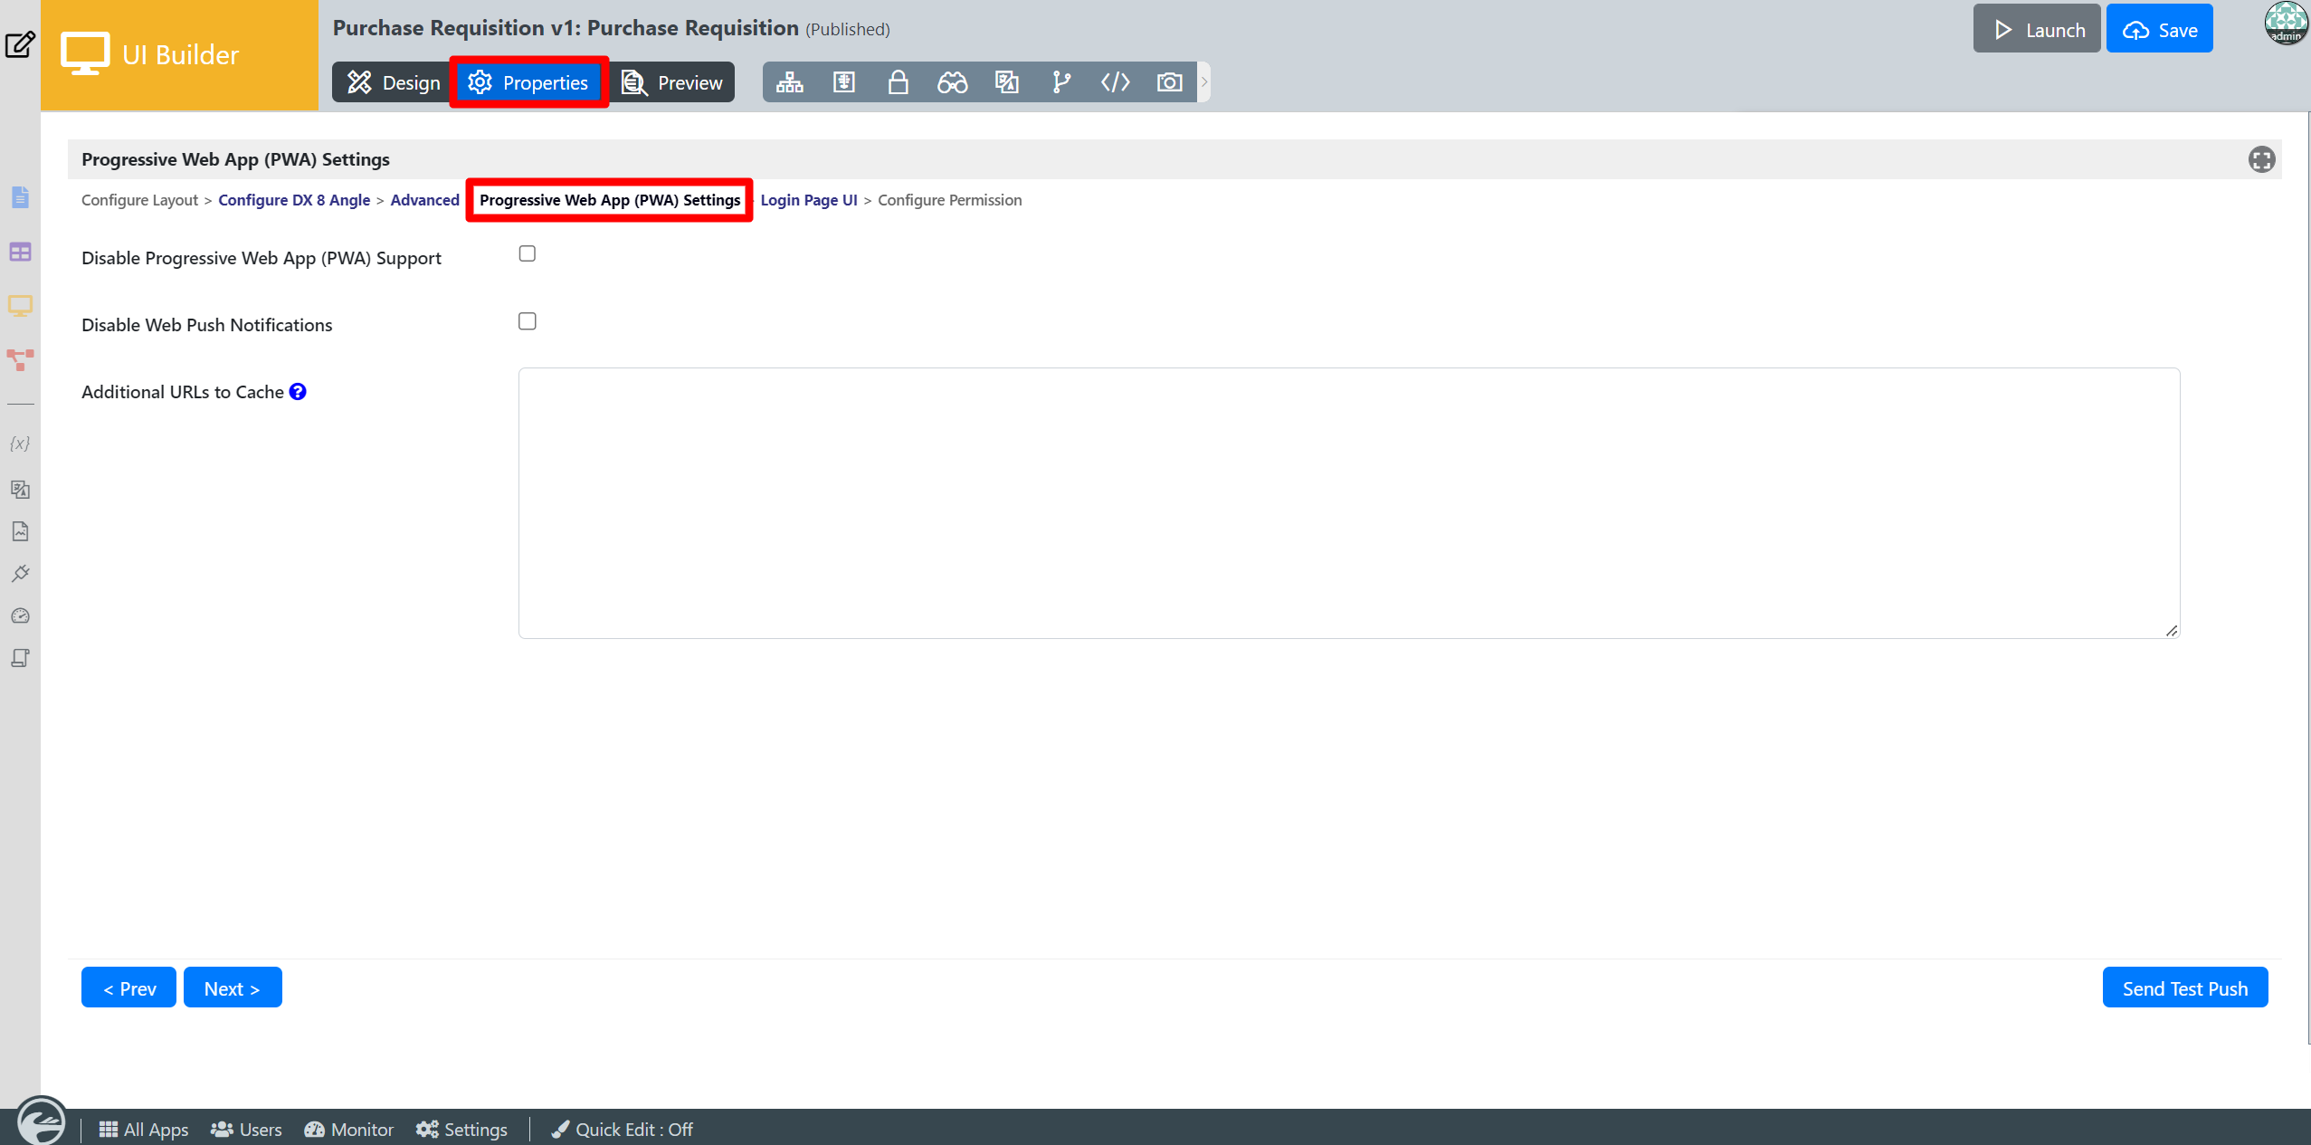
Task: Open the All Apps menu
Action: pyautogui.click(x=144, y=1129)
